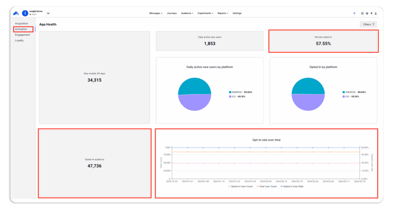Click the ANDROID teal swatch in Opted in legend

pos(344,92)
